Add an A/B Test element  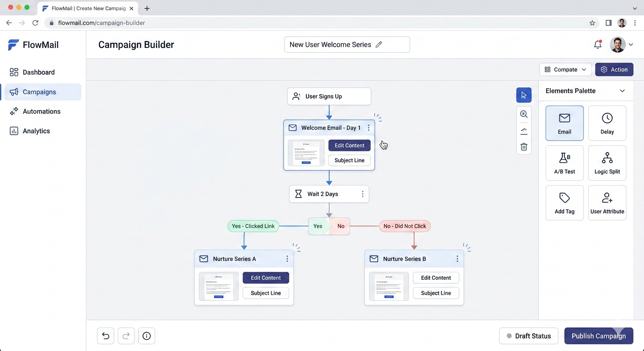pos(564,163)
